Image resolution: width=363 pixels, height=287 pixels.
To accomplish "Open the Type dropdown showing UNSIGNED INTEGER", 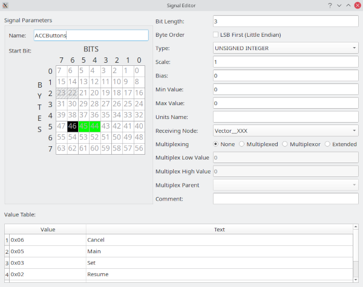I will [286, 48].
